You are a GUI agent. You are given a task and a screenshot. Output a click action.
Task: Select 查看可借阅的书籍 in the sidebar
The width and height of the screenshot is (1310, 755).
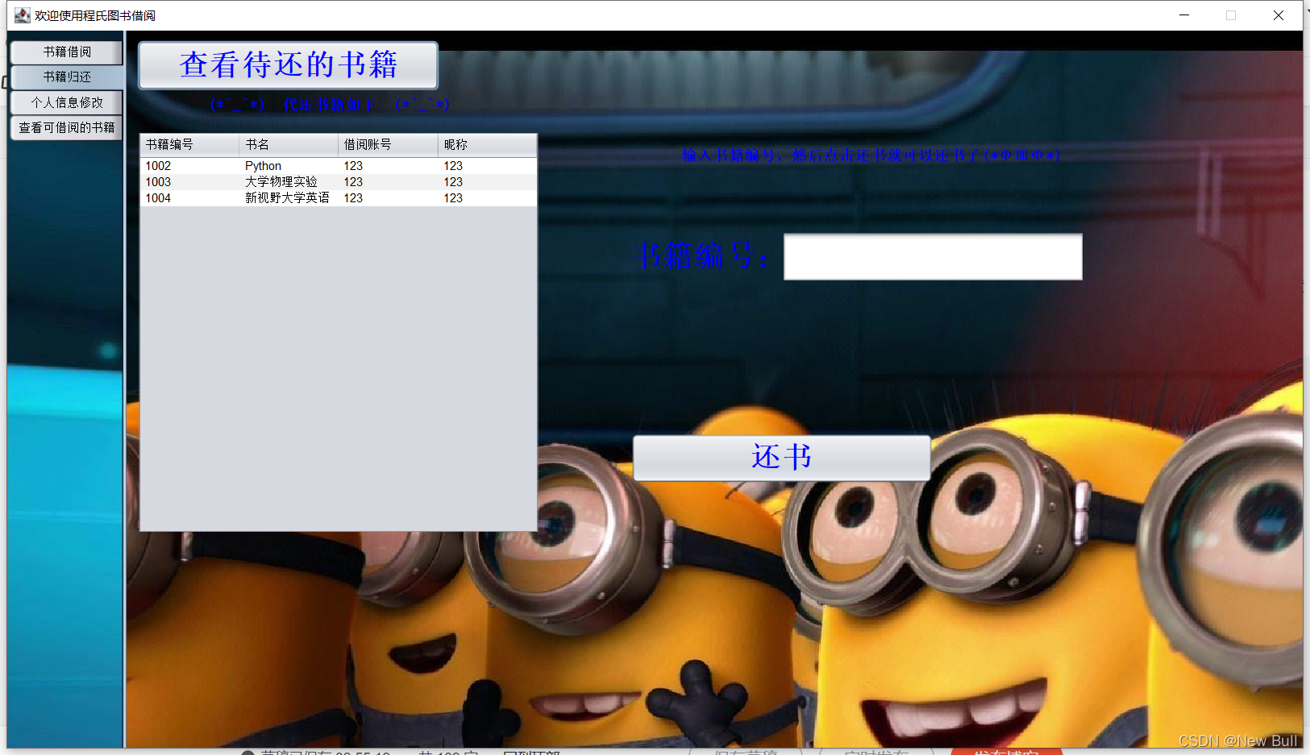click(67, 127)
